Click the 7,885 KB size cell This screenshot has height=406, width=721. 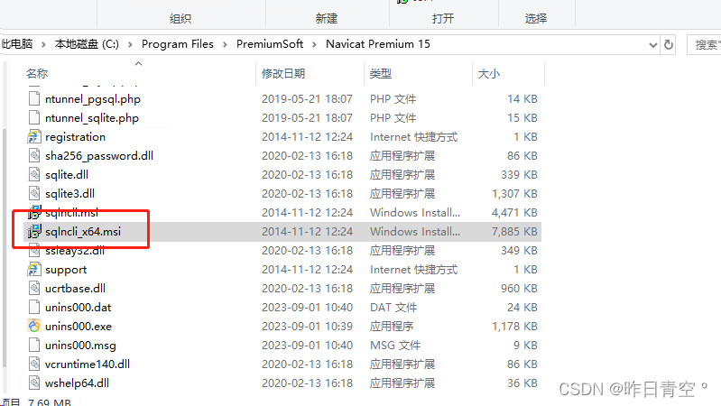tap(514, 231)
